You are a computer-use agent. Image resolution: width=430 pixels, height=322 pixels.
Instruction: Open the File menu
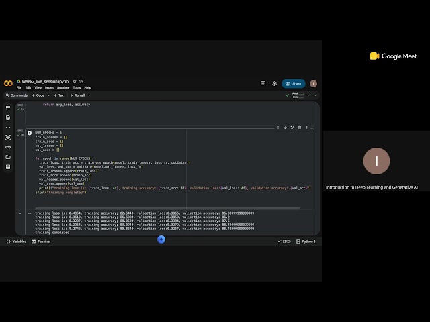tap(19, 88)
